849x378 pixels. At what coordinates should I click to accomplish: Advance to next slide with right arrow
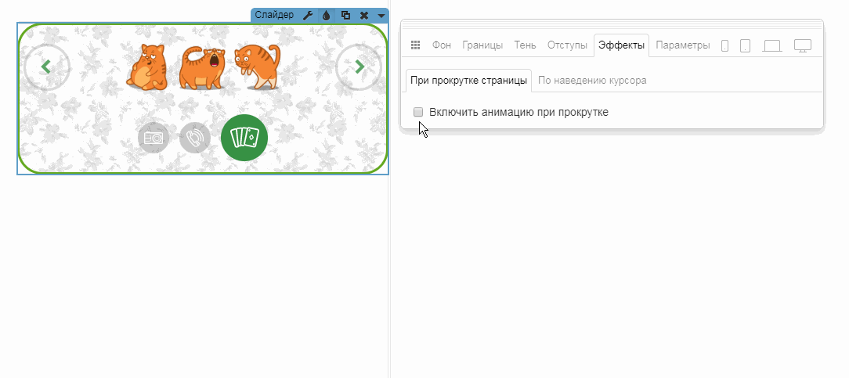[x=359, y=67]
